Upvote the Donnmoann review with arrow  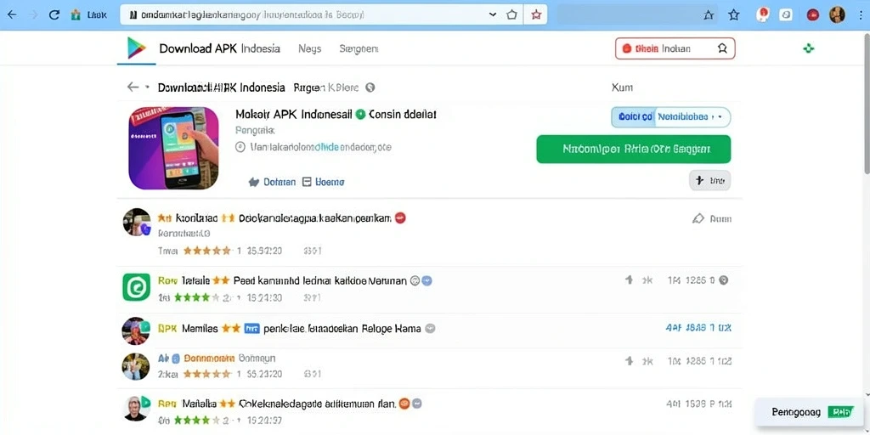point(629,360)
